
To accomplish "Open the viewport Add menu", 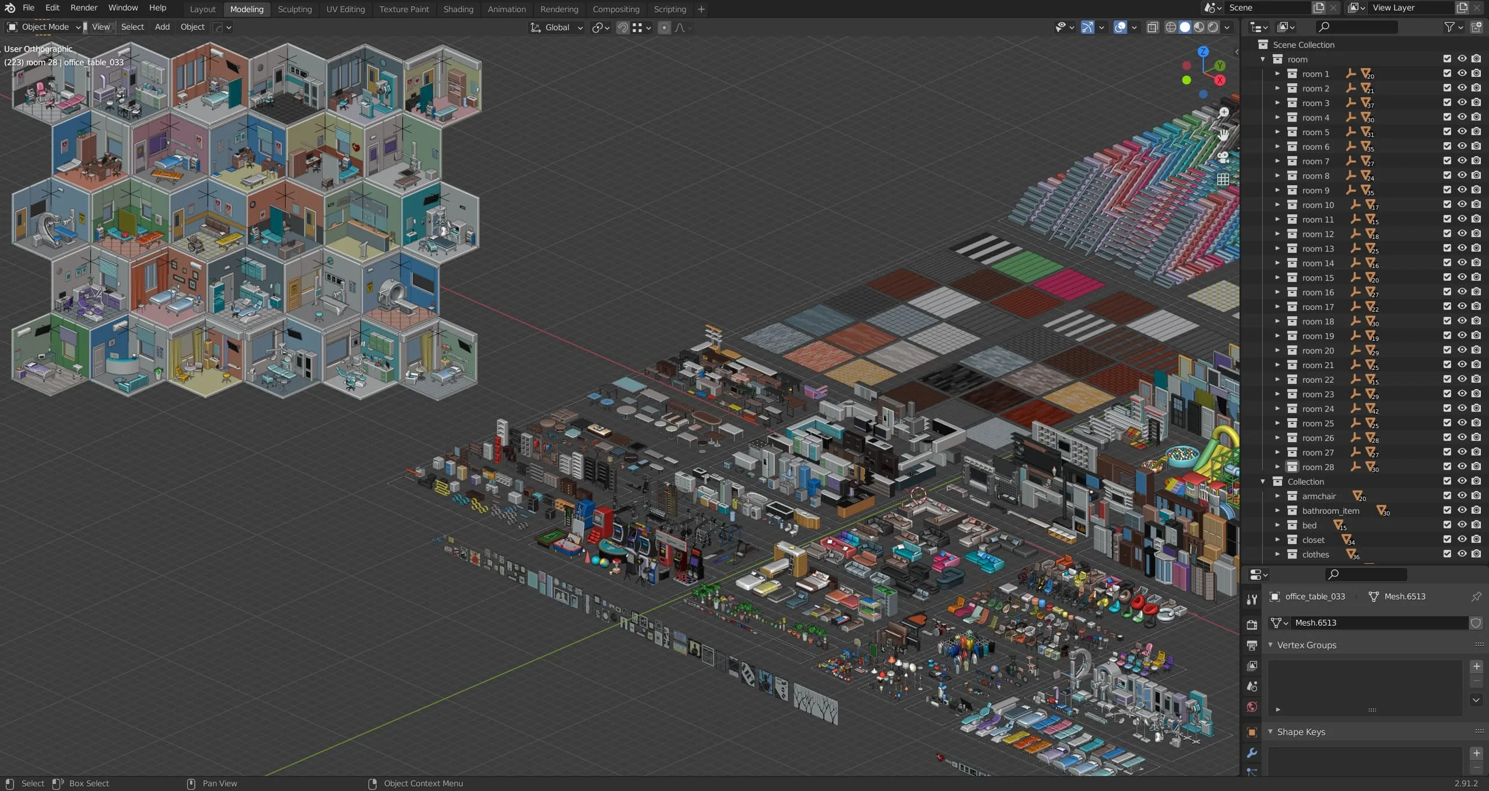I will point(162,27).
